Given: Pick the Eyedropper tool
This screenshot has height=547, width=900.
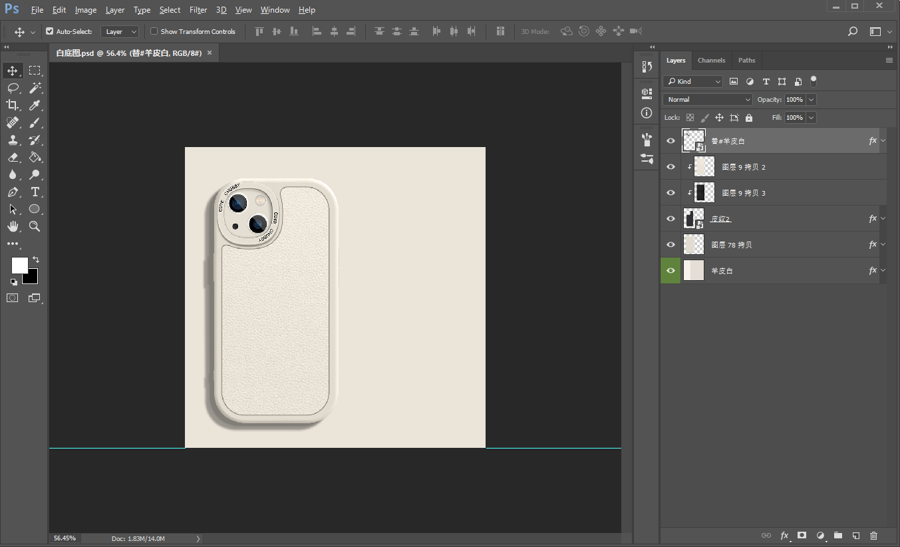Looking at the screenshot, I should tap(35, 105).
